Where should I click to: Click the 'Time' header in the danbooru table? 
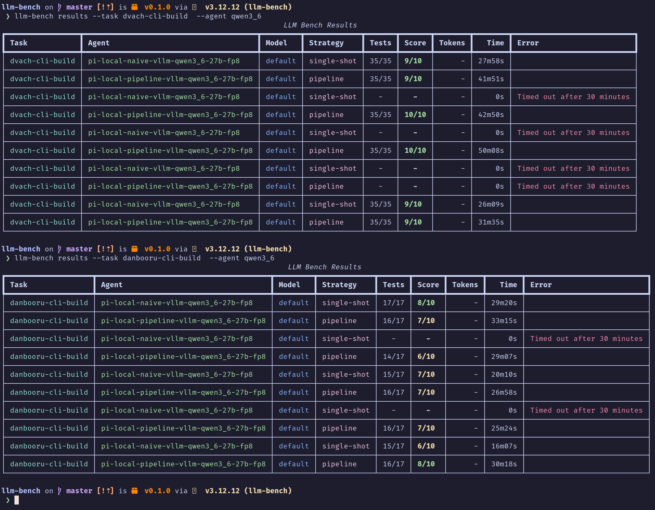pos(508,285)
